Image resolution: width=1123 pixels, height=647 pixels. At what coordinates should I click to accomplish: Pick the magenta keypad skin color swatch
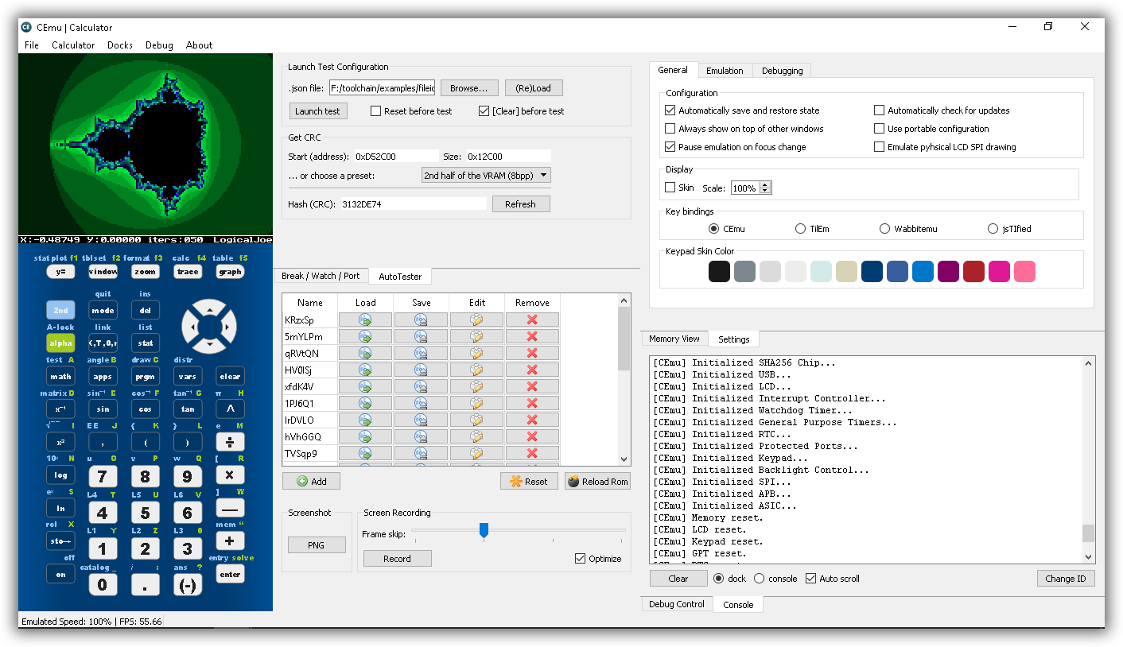click(999, 271)
